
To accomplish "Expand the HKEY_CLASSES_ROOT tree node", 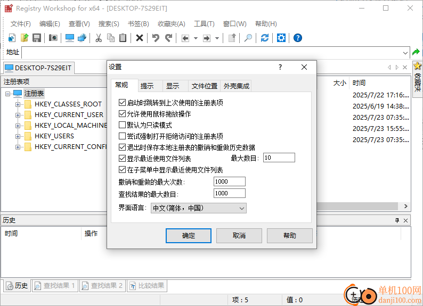I will (x=18, y=104).
